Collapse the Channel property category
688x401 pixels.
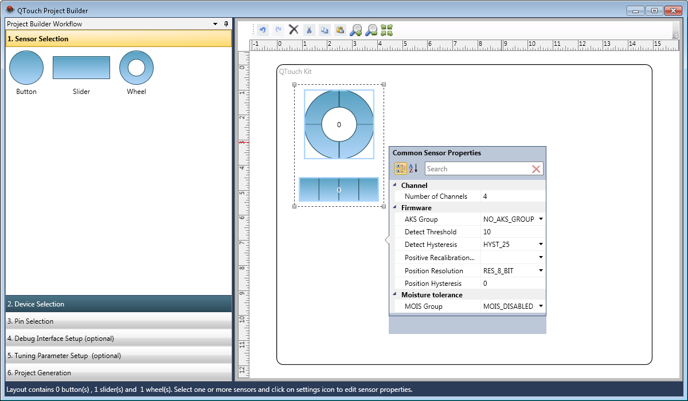(x=394, y=185)
